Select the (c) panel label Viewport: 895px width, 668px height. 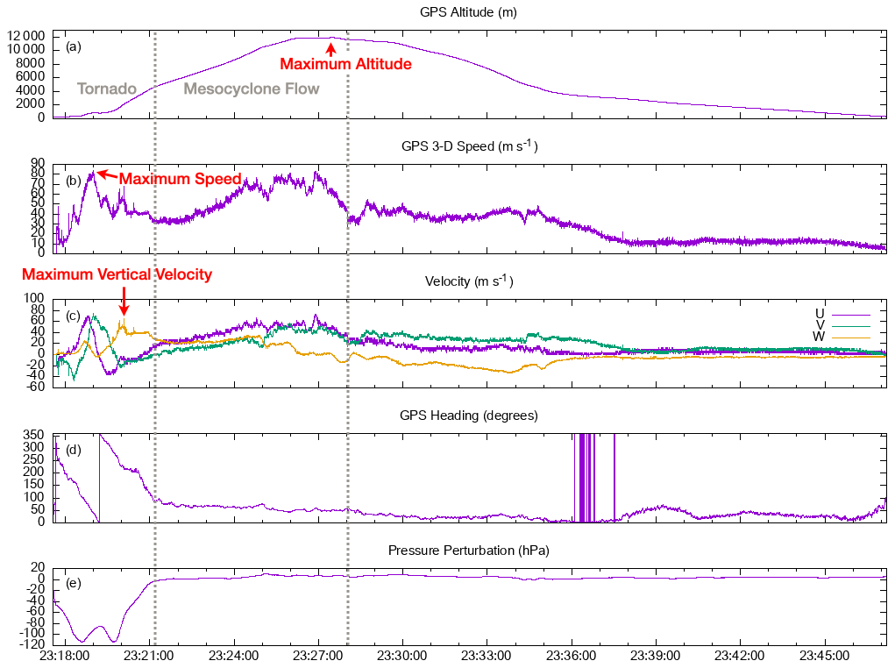pyautogui.click(x=74, y=316)
